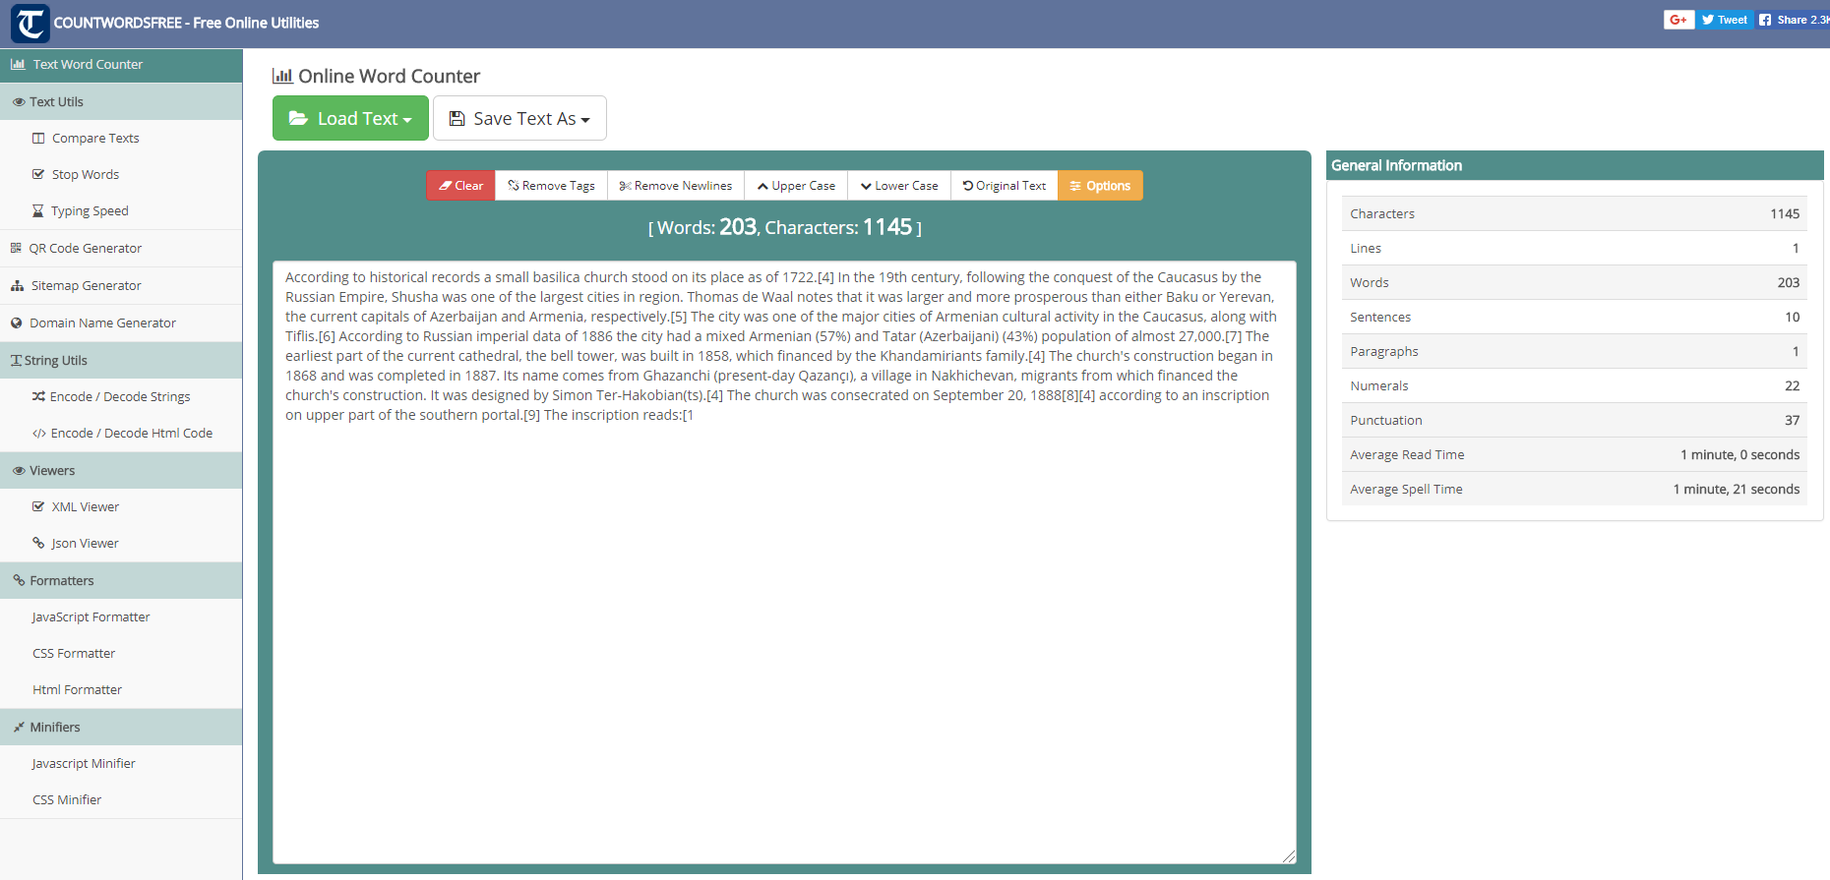Convert text with Upper Case button

pyautogui.click(x=796, y=186)
